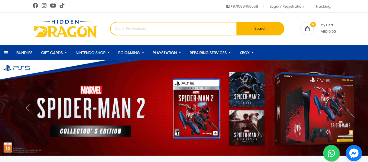The height and width of the screenshot is (162, 368).
Task: Open the Login / Registration link
Action: click(286, 6)
